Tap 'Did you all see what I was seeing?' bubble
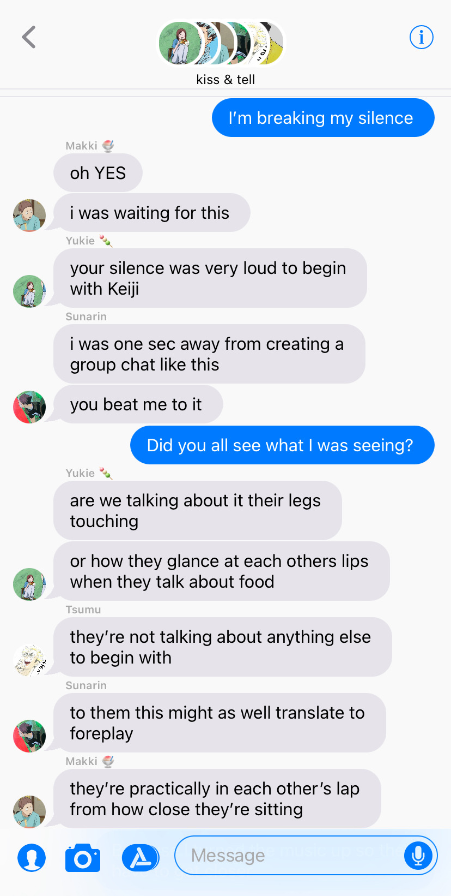451x896 pixels. pyautogui.click(x=282, y=445)
